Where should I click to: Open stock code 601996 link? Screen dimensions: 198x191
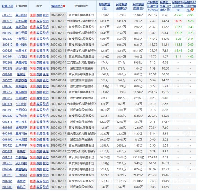[7, 139]
